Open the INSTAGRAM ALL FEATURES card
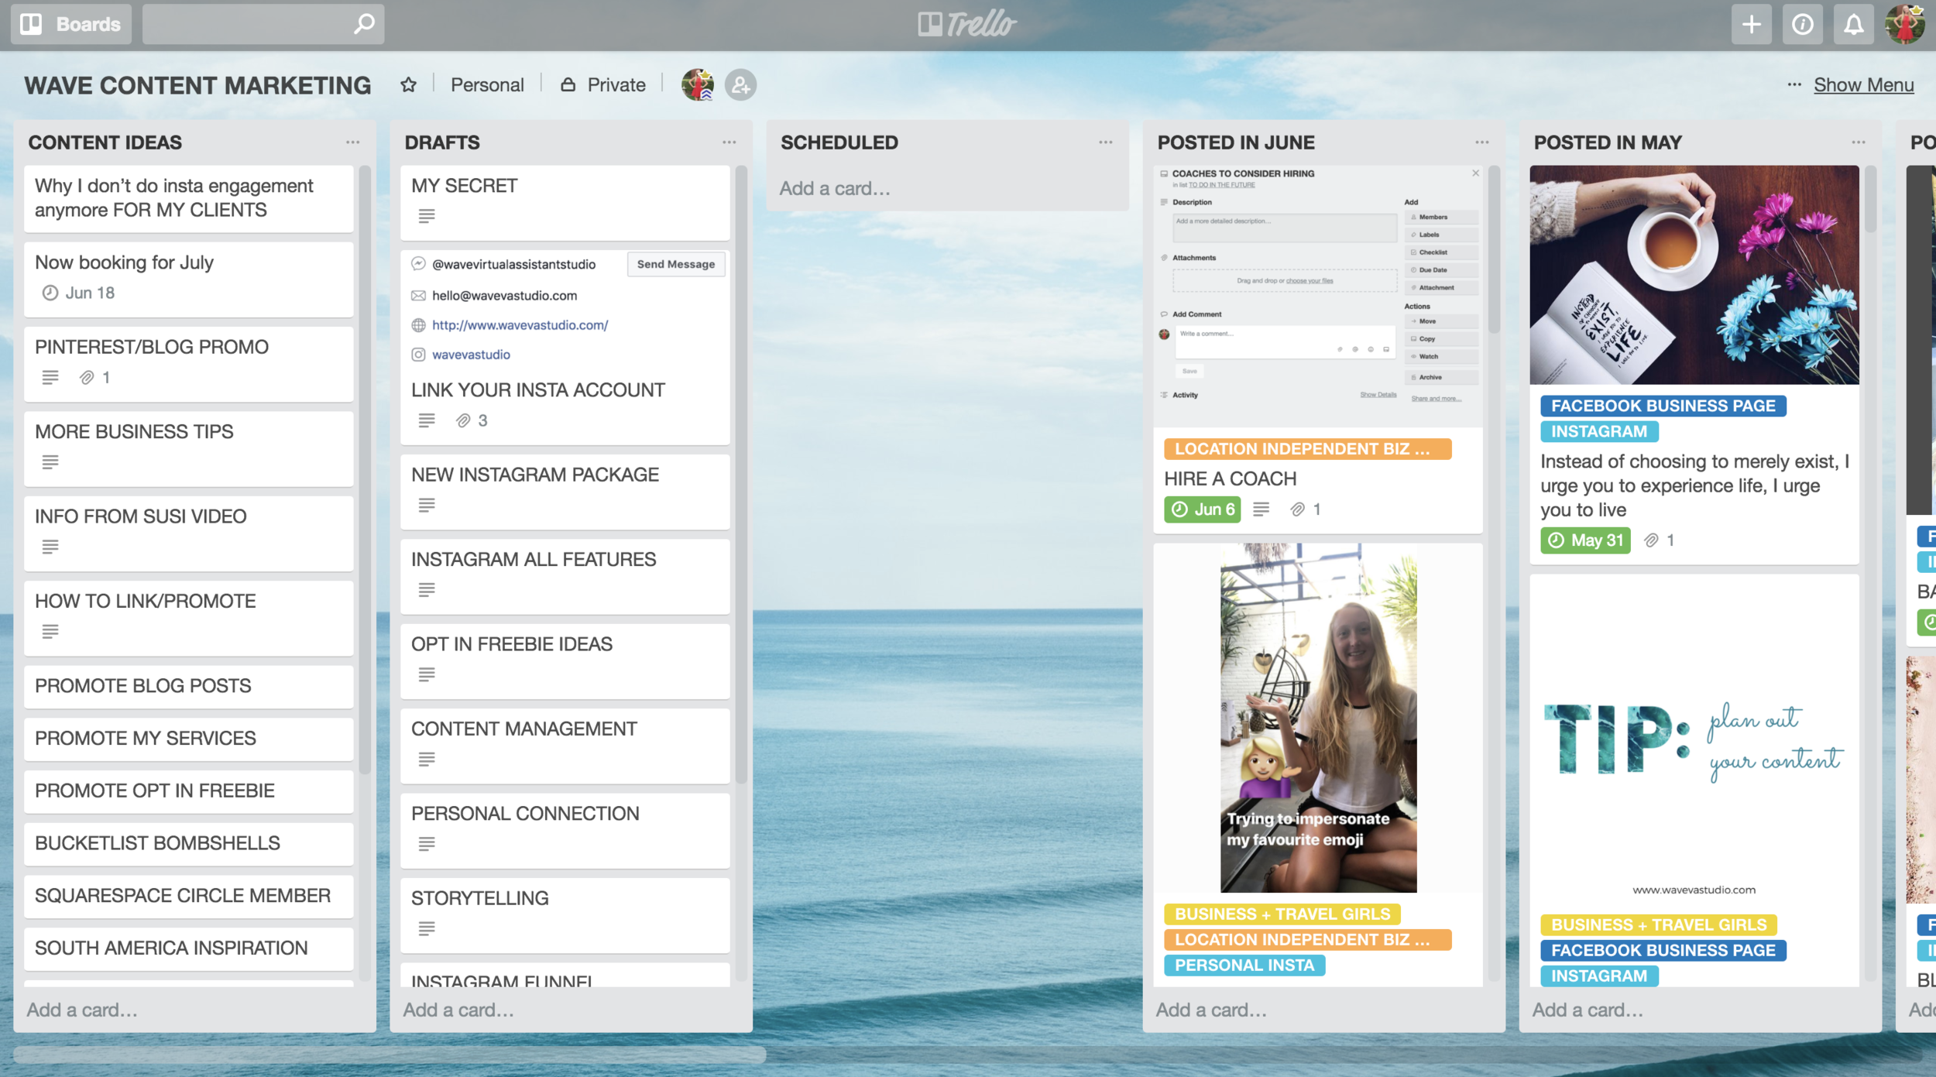Viewport: 1936px width, 1077px height. 565,576
